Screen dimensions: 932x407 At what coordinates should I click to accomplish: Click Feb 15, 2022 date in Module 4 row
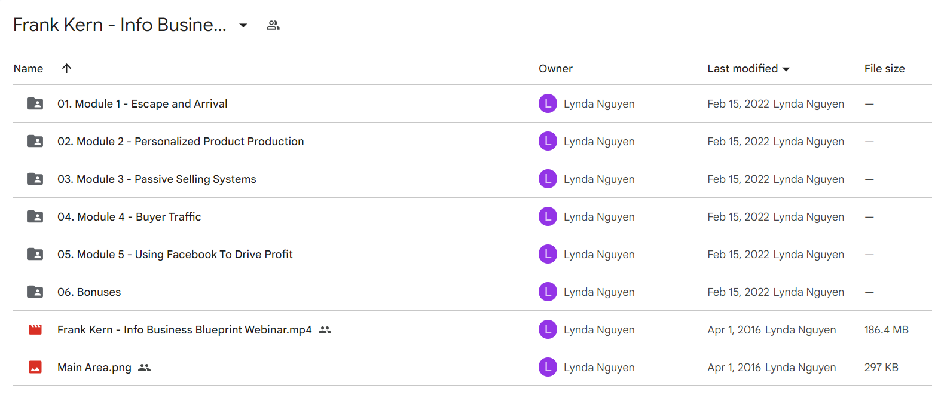click(738, 217)
